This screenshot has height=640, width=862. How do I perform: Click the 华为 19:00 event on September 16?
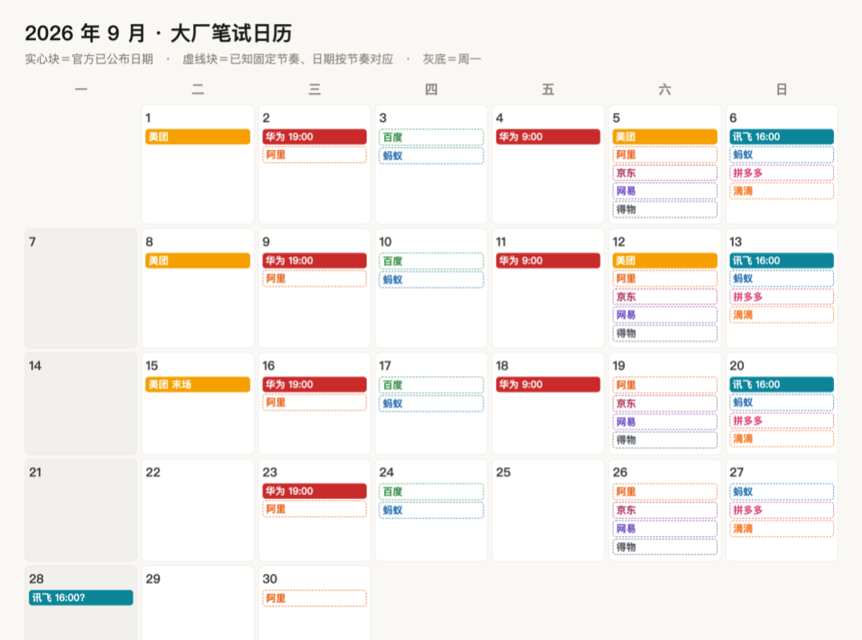point(314,384)
